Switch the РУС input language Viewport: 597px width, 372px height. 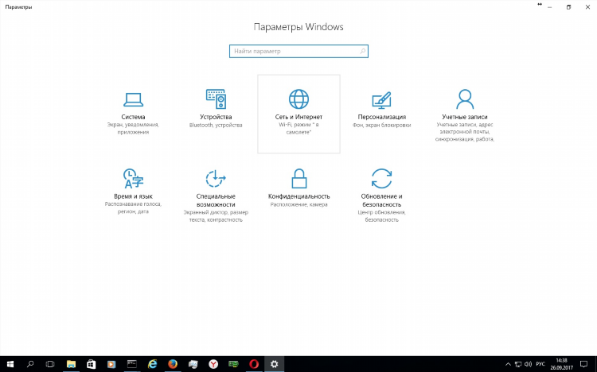(540, 364)
